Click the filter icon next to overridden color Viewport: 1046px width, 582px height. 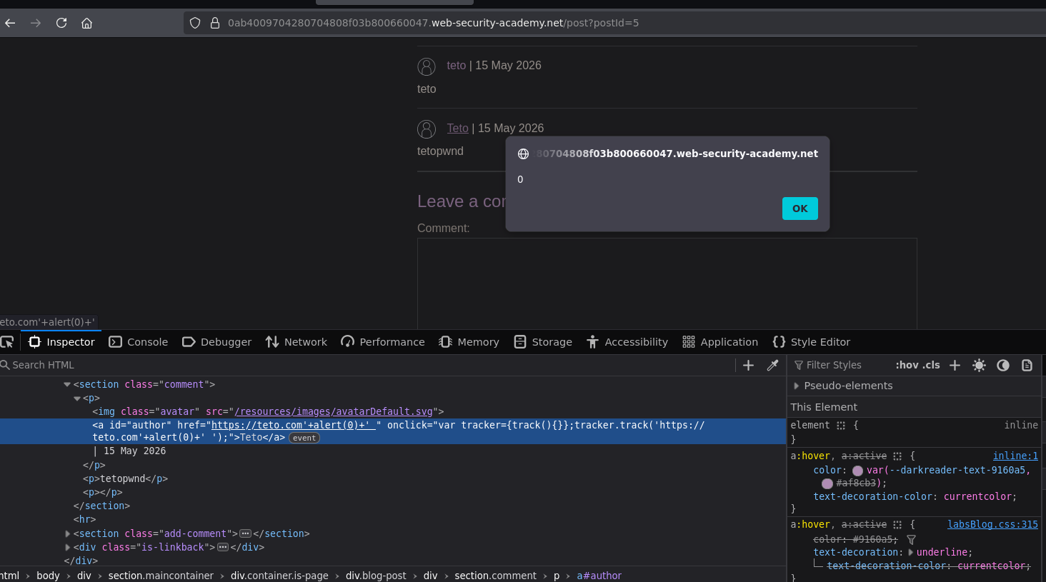pyautogui.click(x=911, y=540)
